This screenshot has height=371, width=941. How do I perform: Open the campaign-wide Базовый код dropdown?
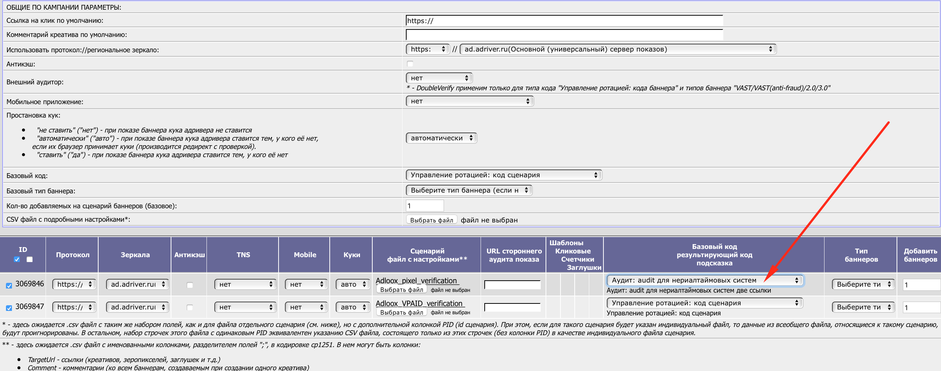(x=504, y=175)
